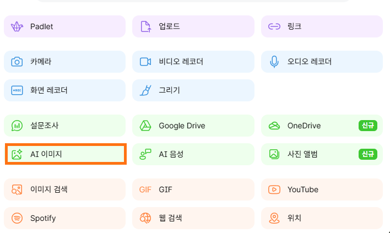Click the chain link icon
The width and height of the screenshot is (390, 233).
[x=274, y=26]
